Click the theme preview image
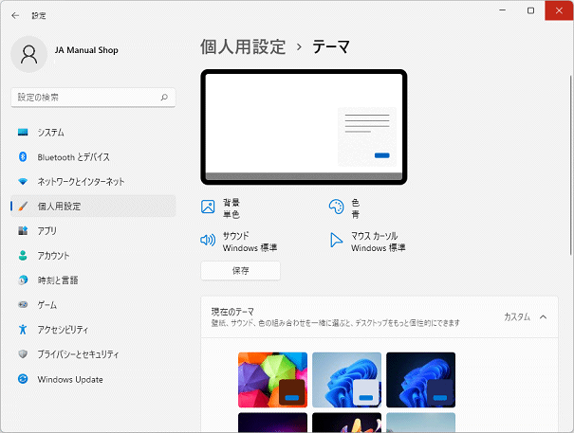Viewport: 574px width, 433px height. [x=304, y=127]
